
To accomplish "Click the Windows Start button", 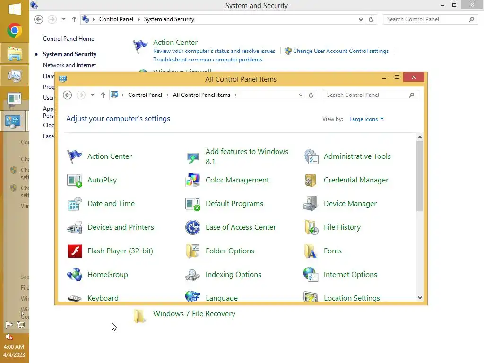I will tap(15, 9).
